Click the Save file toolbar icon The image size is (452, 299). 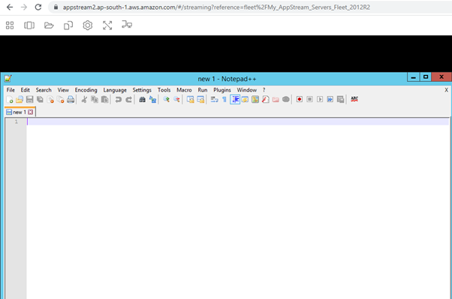(x=30, y=99)
